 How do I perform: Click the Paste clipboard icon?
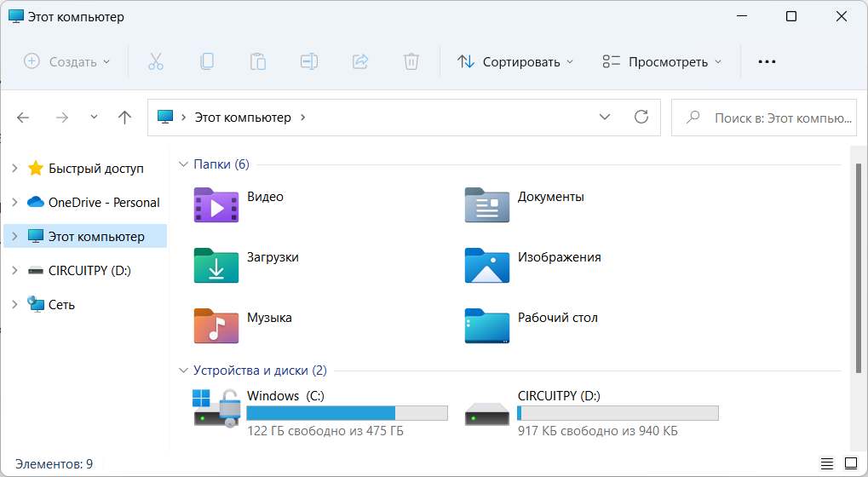click(258, 61)
